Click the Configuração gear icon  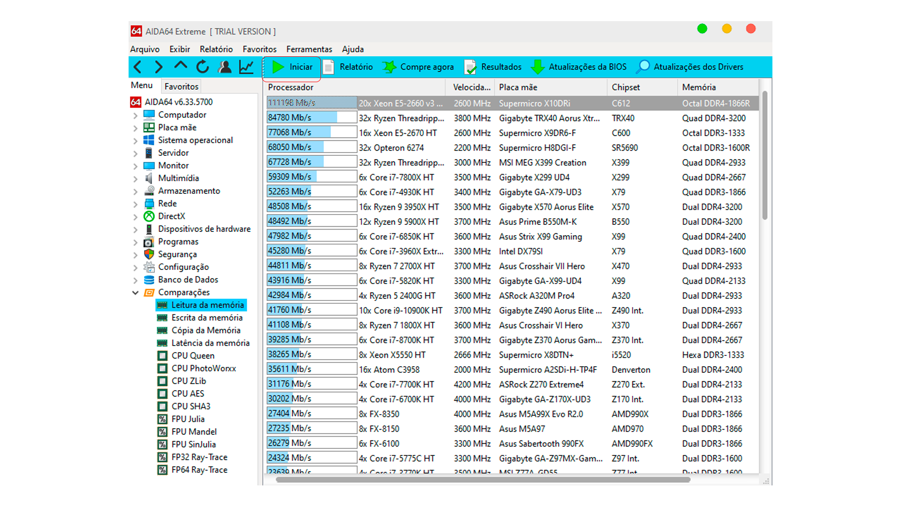[x=149, y=267]
